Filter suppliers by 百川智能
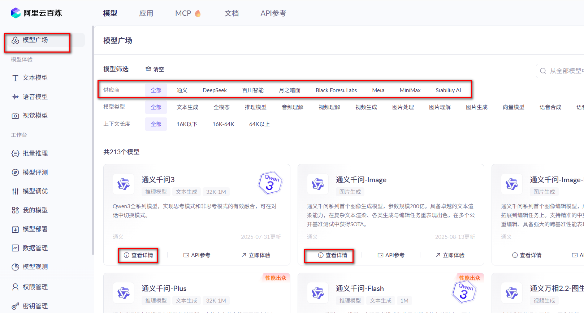The image size is (584, 313). point(253,90)
